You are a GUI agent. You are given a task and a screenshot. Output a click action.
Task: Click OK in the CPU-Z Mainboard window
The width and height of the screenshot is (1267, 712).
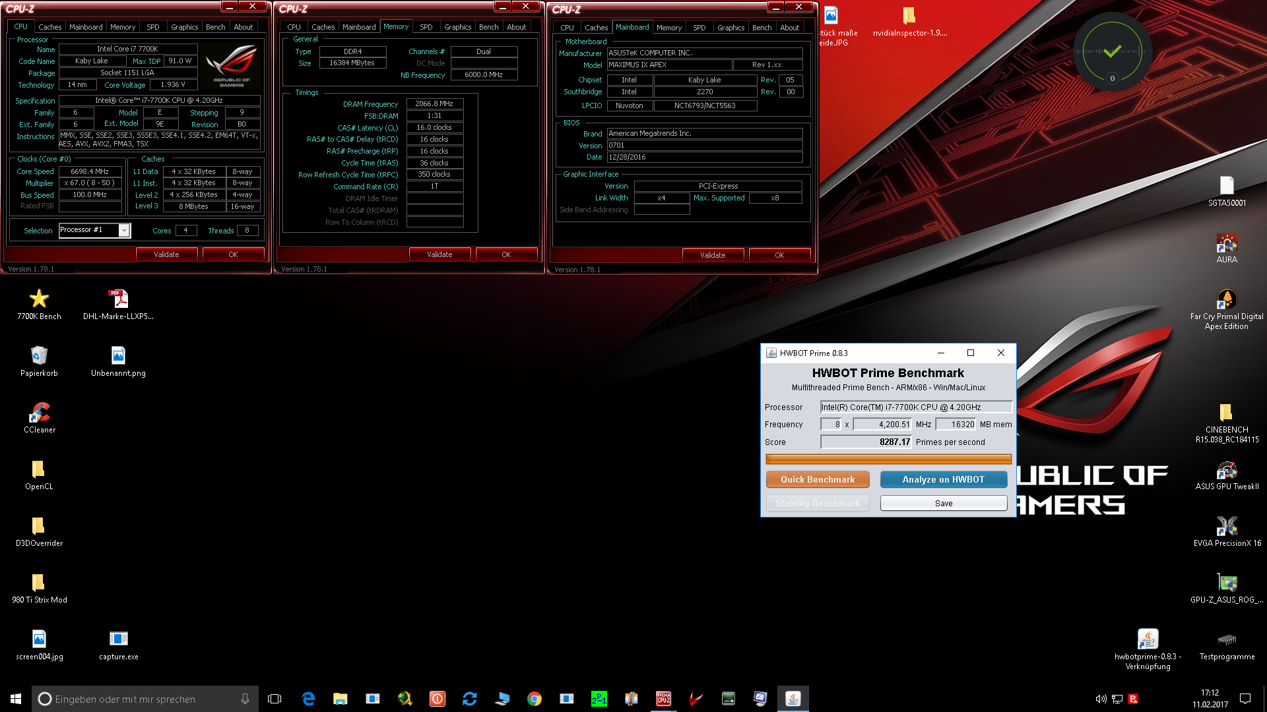(x=779, y=255)
